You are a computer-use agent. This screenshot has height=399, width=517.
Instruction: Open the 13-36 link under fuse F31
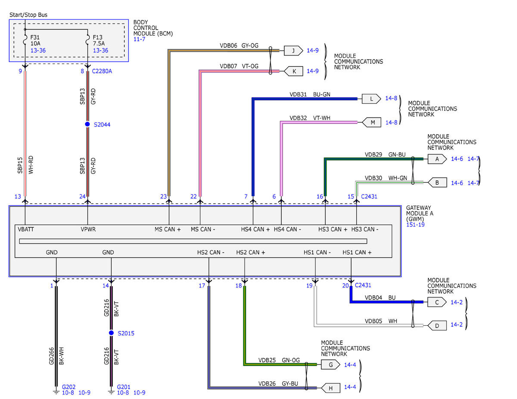[x=38, y=50]
